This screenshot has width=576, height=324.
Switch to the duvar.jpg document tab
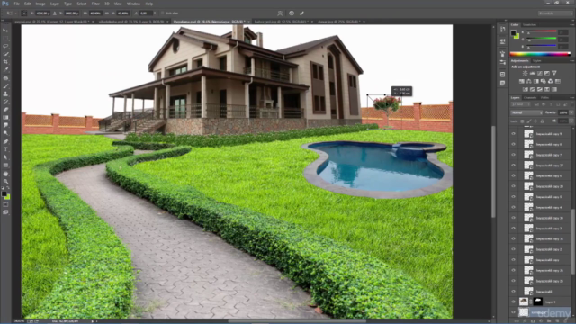pyautogui.click(x=339, y=22)
